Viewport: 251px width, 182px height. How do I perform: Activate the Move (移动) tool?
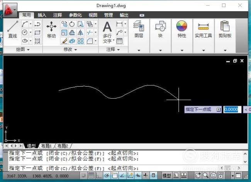pos(51,30)
